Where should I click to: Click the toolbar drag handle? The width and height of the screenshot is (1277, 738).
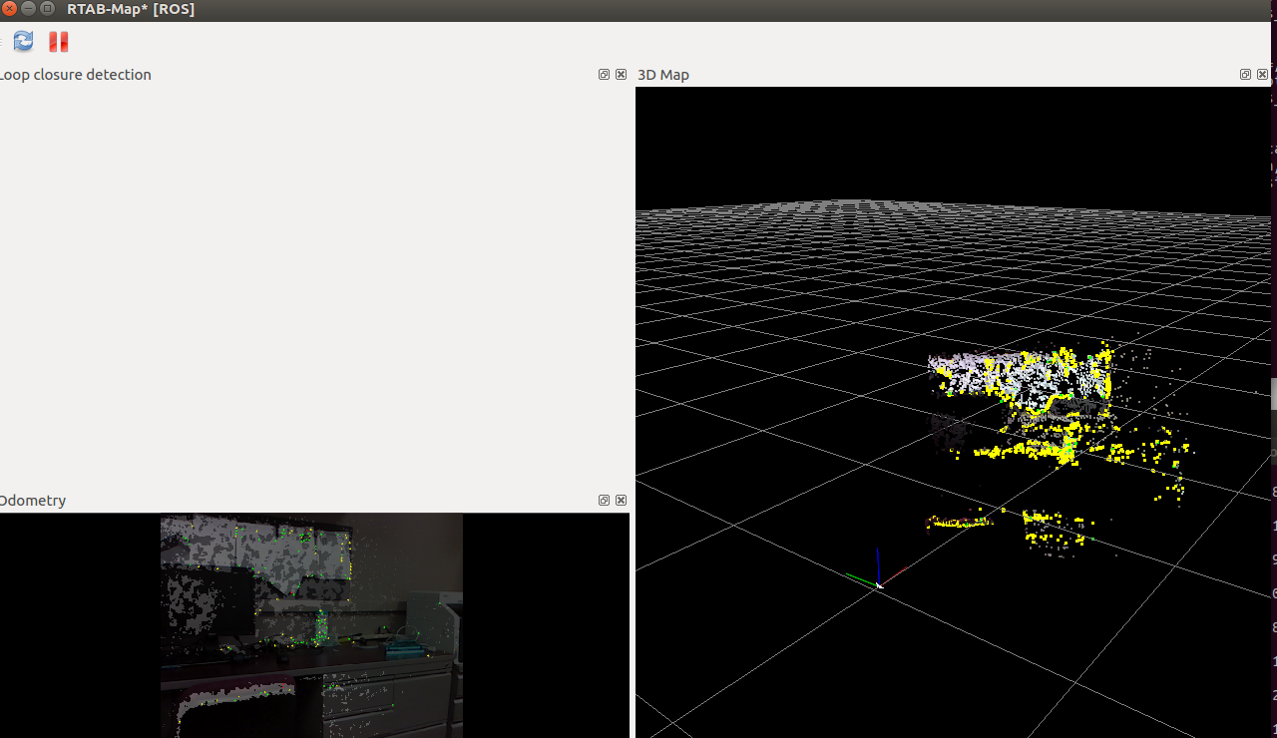point(3,41)
